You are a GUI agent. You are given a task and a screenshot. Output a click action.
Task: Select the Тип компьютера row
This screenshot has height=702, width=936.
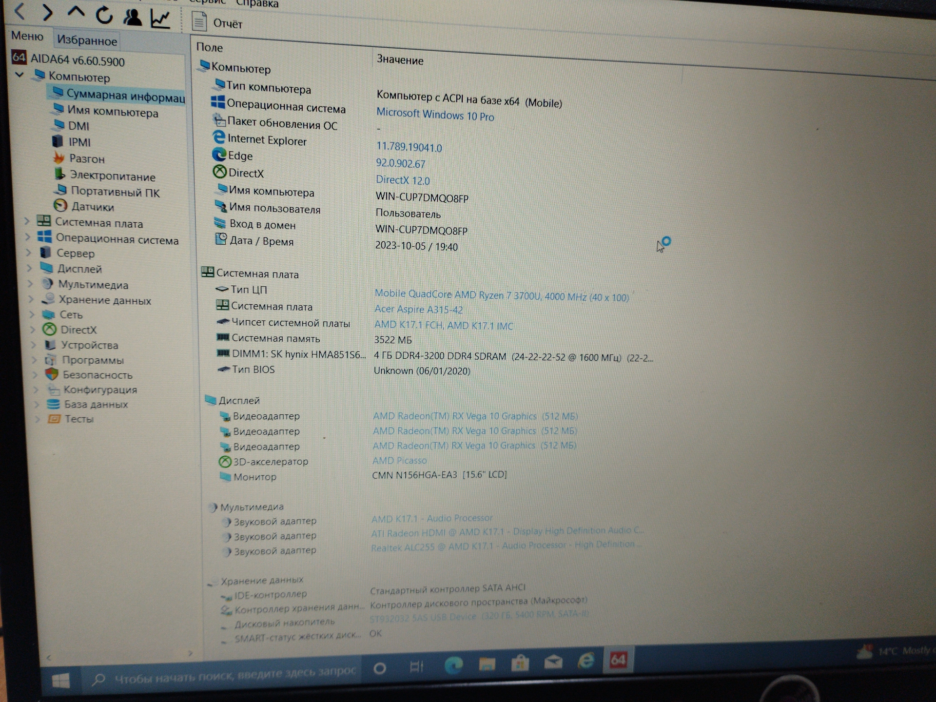point(388,95)
